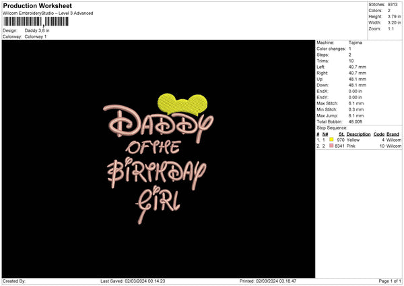Screen dimensions: 404x286
Task: Click the Color changes value 1
Action: (x=350, y=49)
